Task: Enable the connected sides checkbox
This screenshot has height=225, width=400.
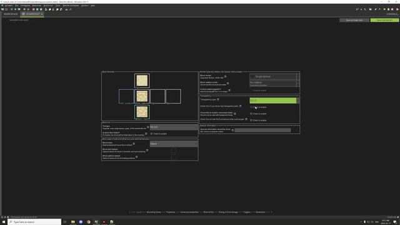Action: coord(251,114)
